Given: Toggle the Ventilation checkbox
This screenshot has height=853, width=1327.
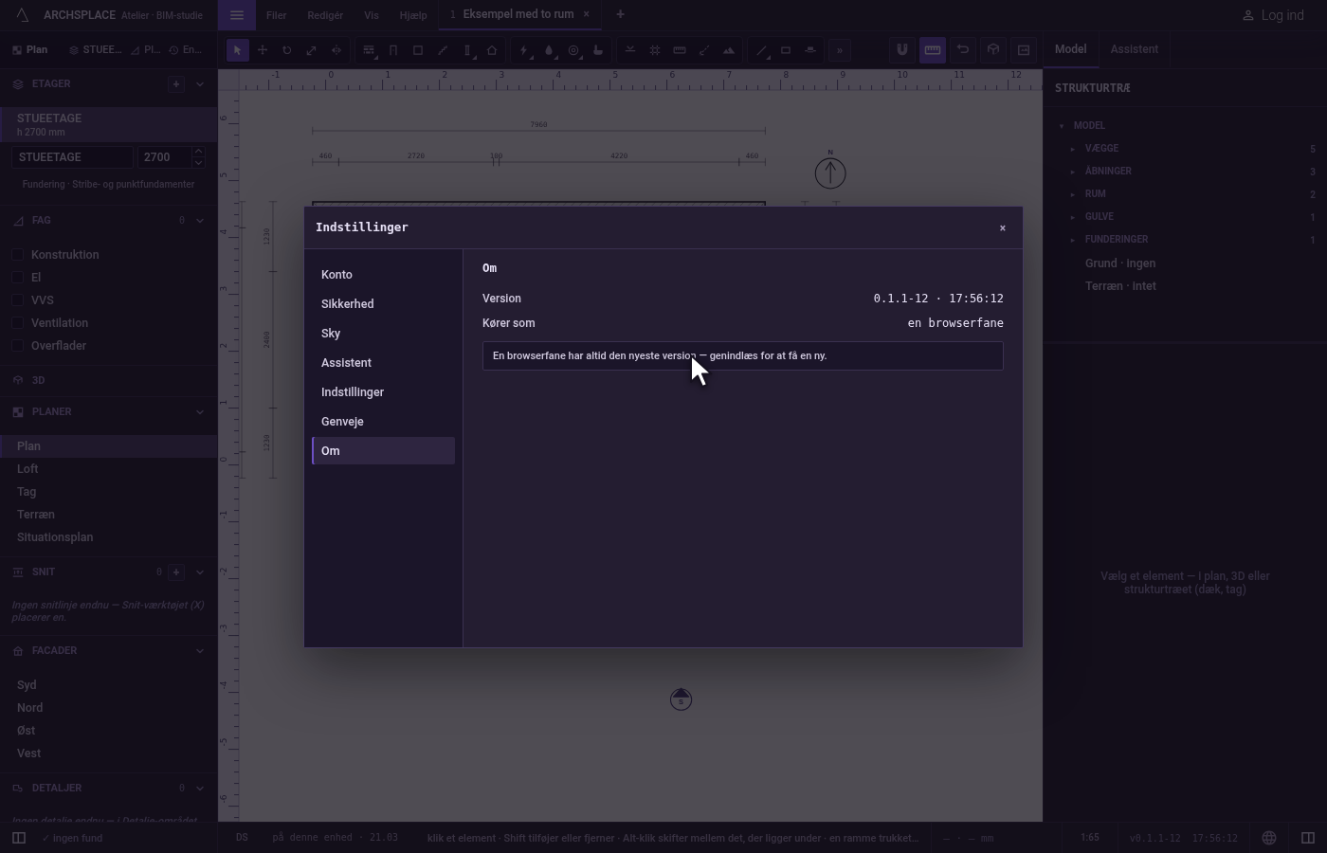Looking at the screenshot, I should coord(18,323).
